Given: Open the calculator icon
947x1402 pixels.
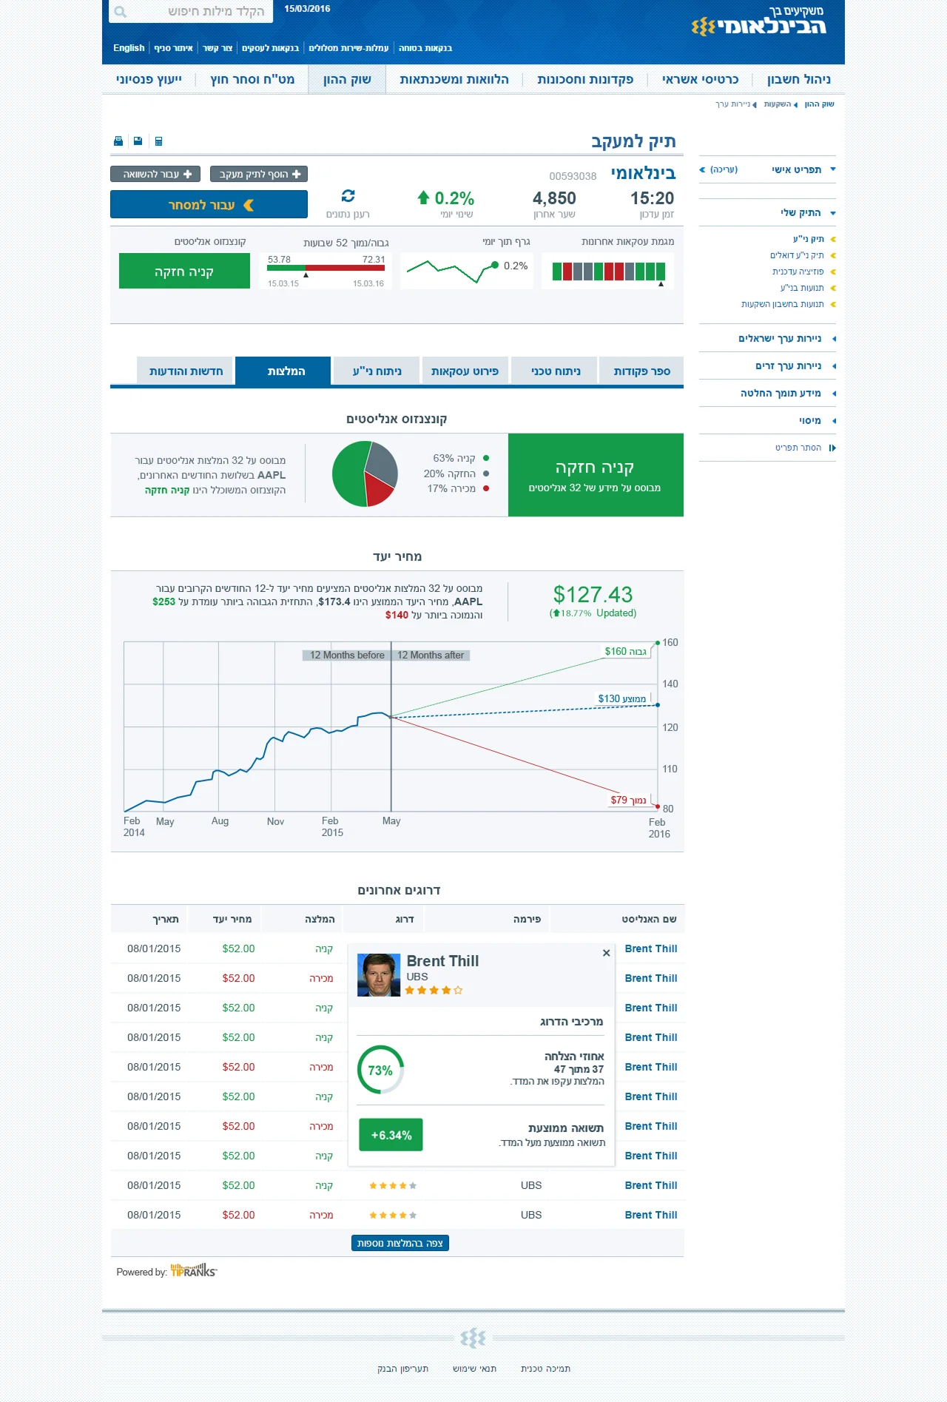Looking at the screenshot, I should tap(158, 141).
